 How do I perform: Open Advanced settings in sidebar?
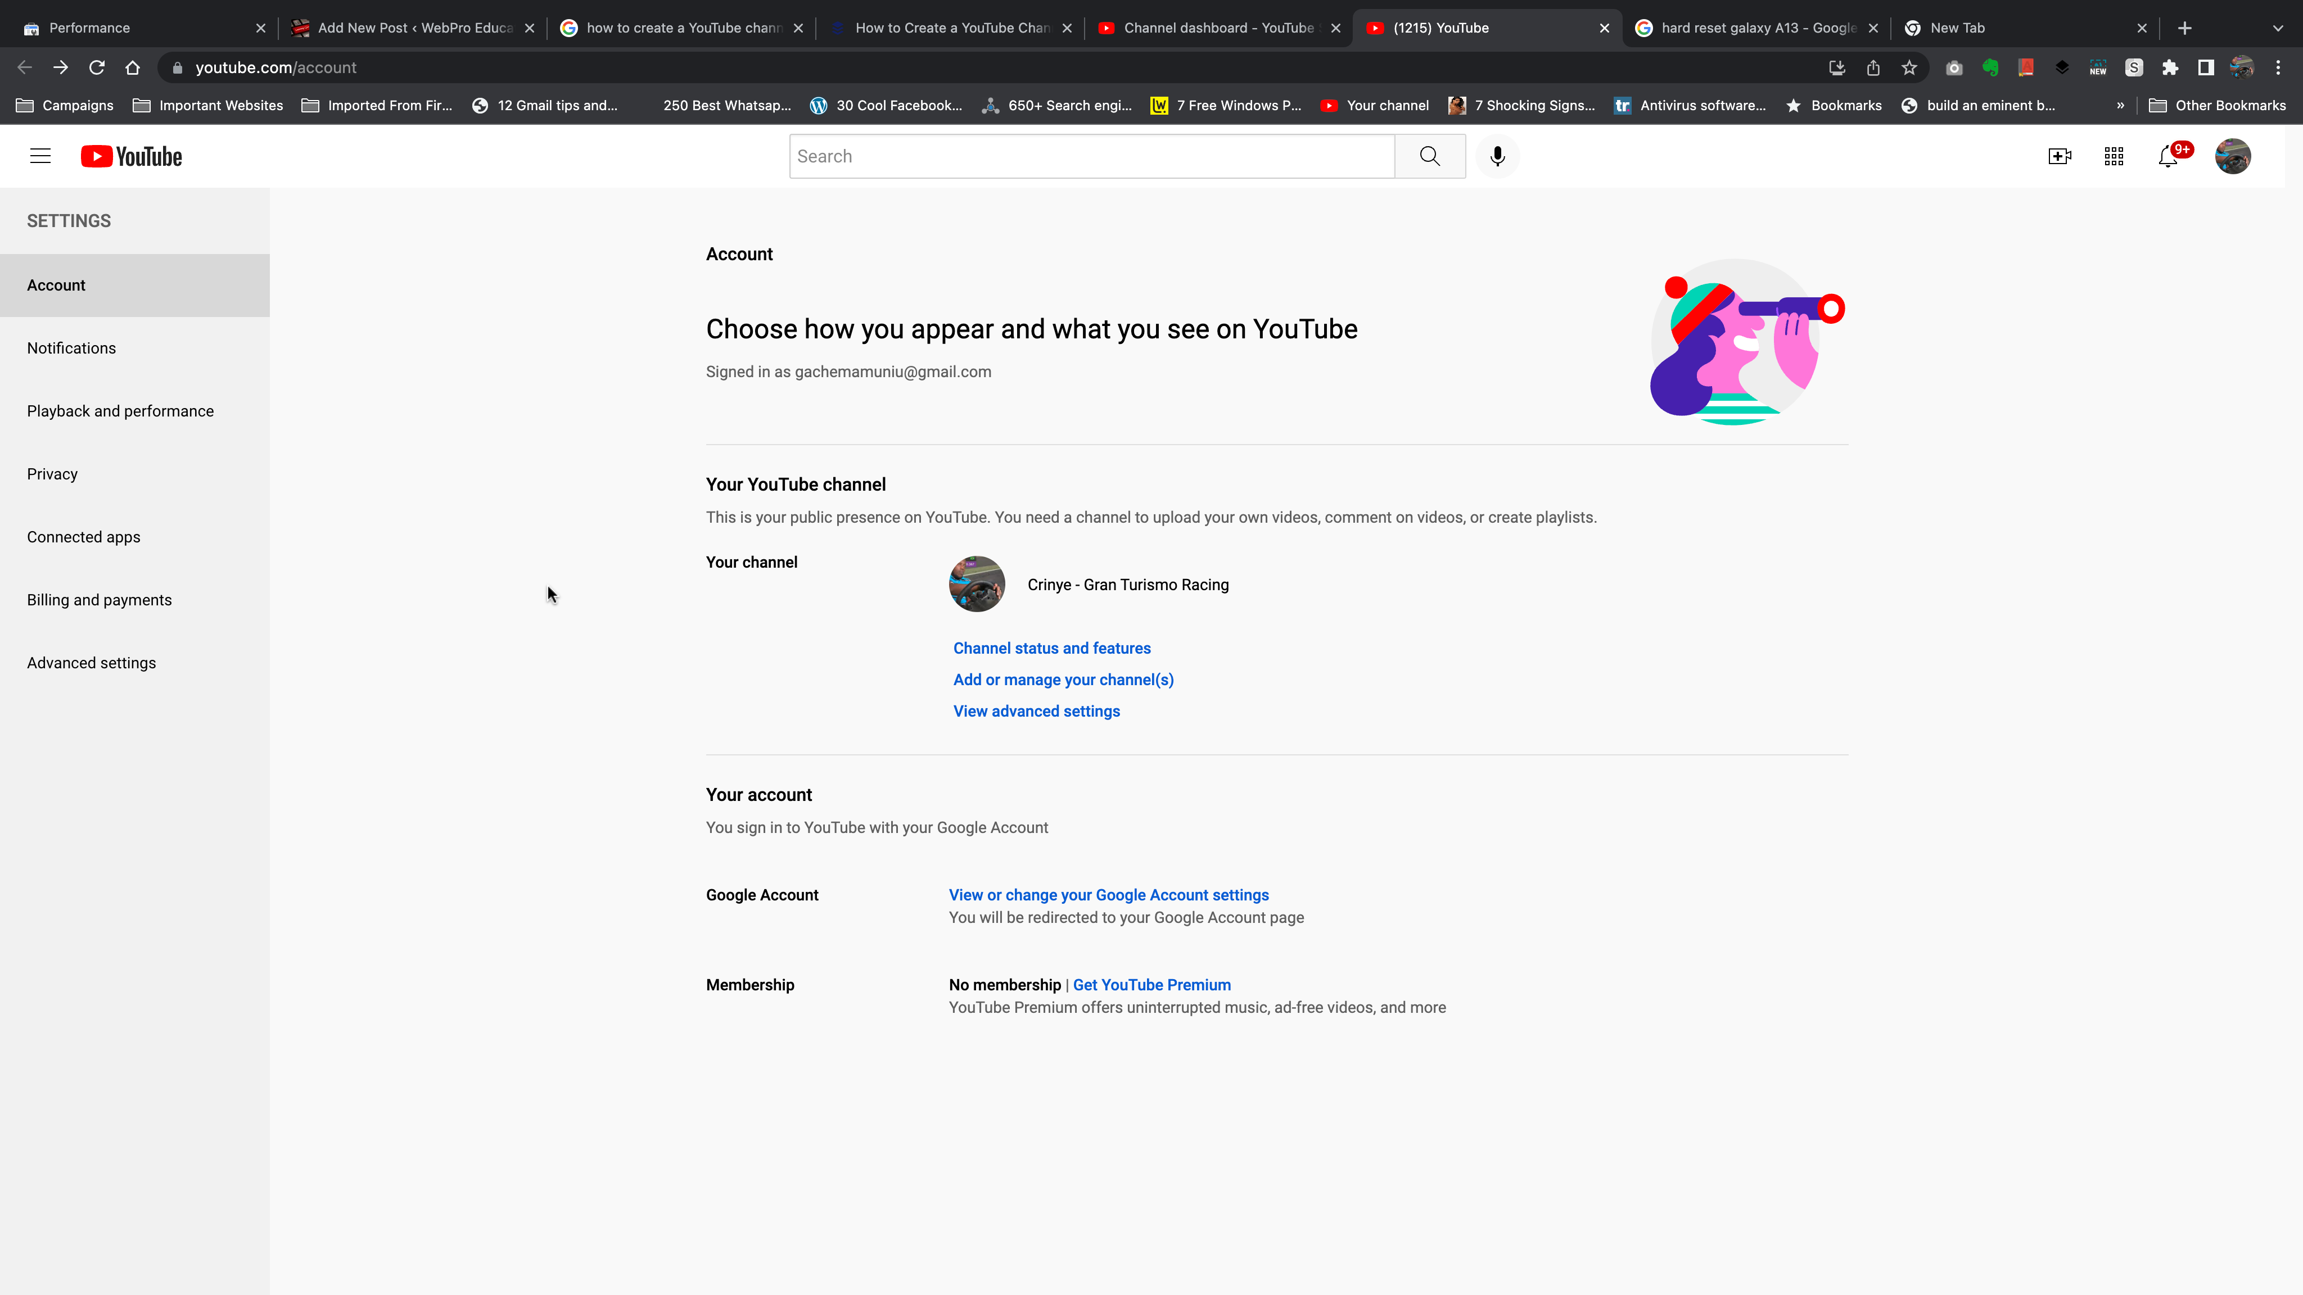click(135, 663)
